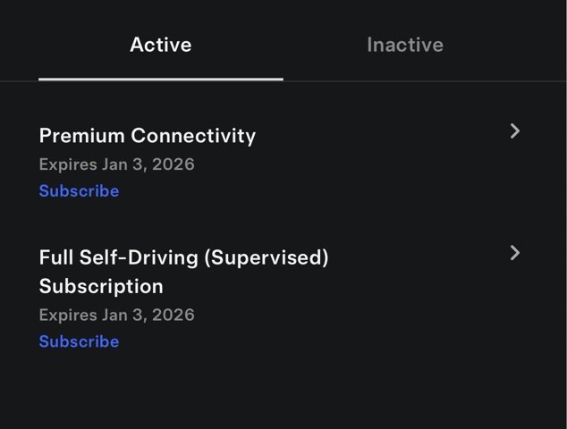Viewport: 567px width, 429px height.
Task: Show active subscriptions using the highlighted tab
Action: pos(161,45)
